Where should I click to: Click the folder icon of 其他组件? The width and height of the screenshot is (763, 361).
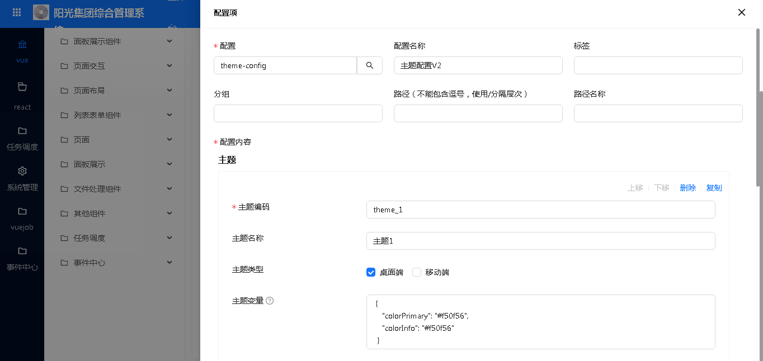tap(64, 213)
